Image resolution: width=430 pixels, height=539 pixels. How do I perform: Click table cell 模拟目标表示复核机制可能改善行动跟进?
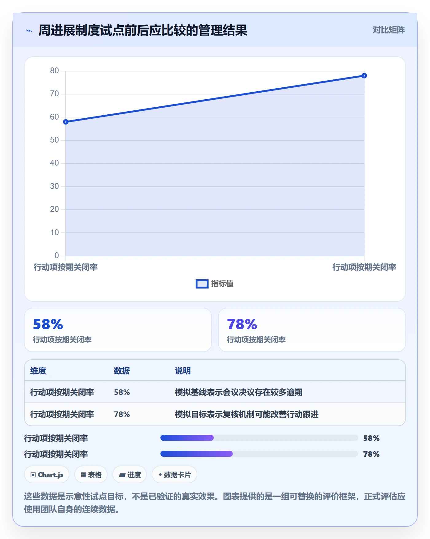pos(247,414)
